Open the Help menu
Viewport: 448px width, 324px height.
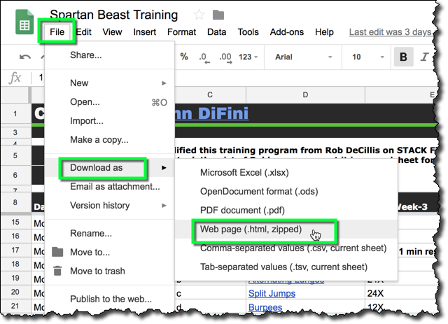(324, 32)
